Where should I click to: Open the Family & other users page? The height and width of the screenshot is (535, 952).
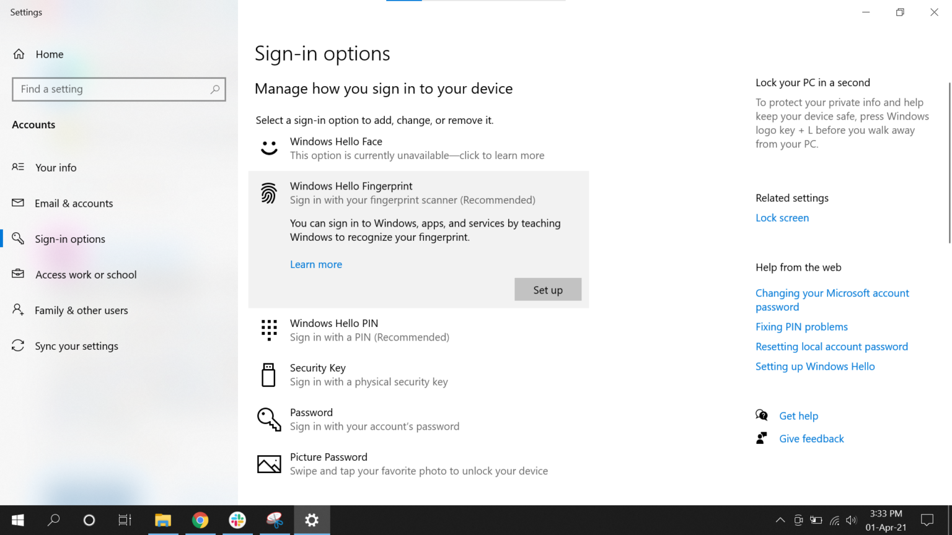tap(81, 310)
